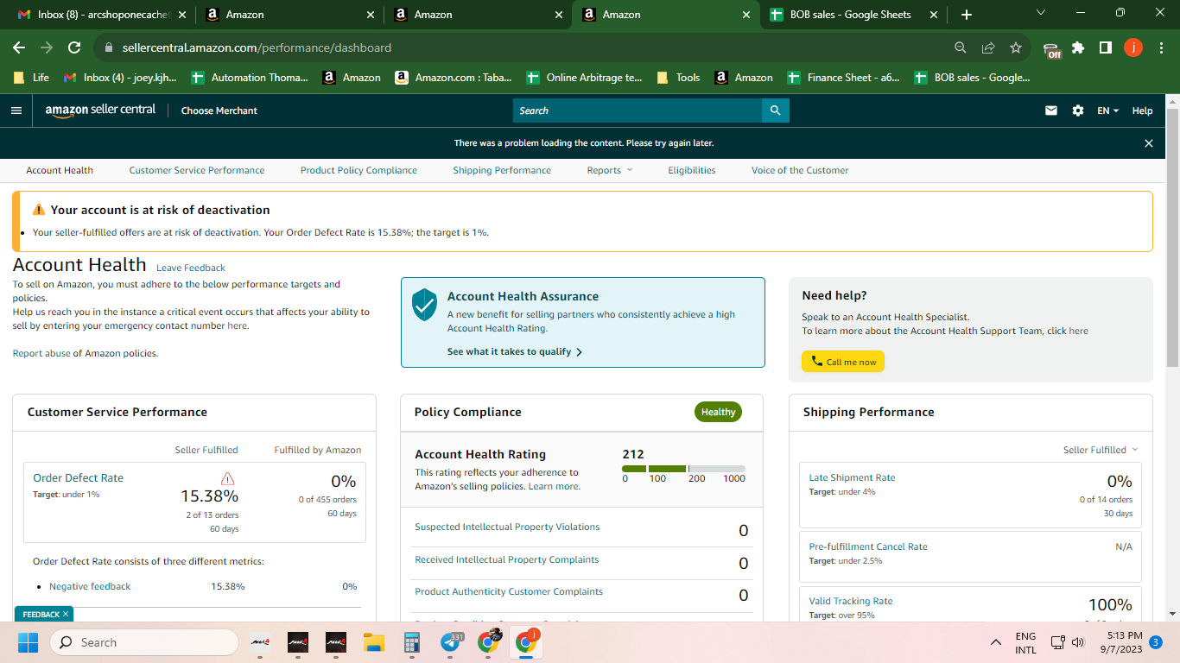Open Chrome extensions puzzle icon

(1078, 47)
